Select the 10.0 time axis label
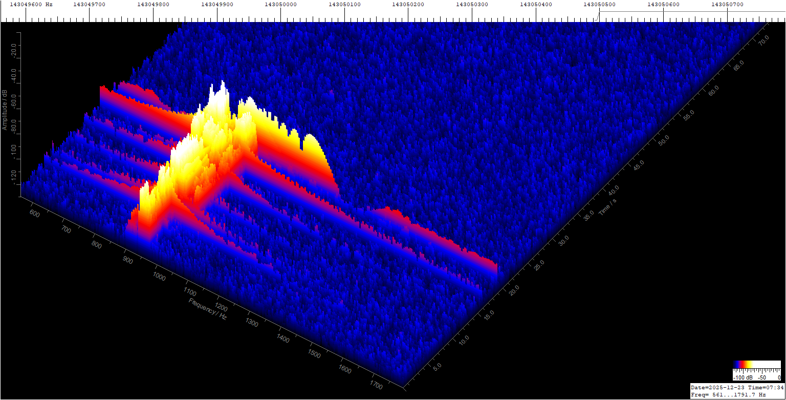786x400 pixels. click(463, 341)
